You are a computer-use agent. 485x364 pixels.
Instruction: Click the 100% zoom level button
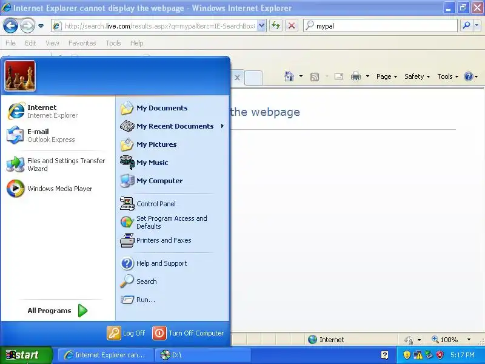coord(445,340)
